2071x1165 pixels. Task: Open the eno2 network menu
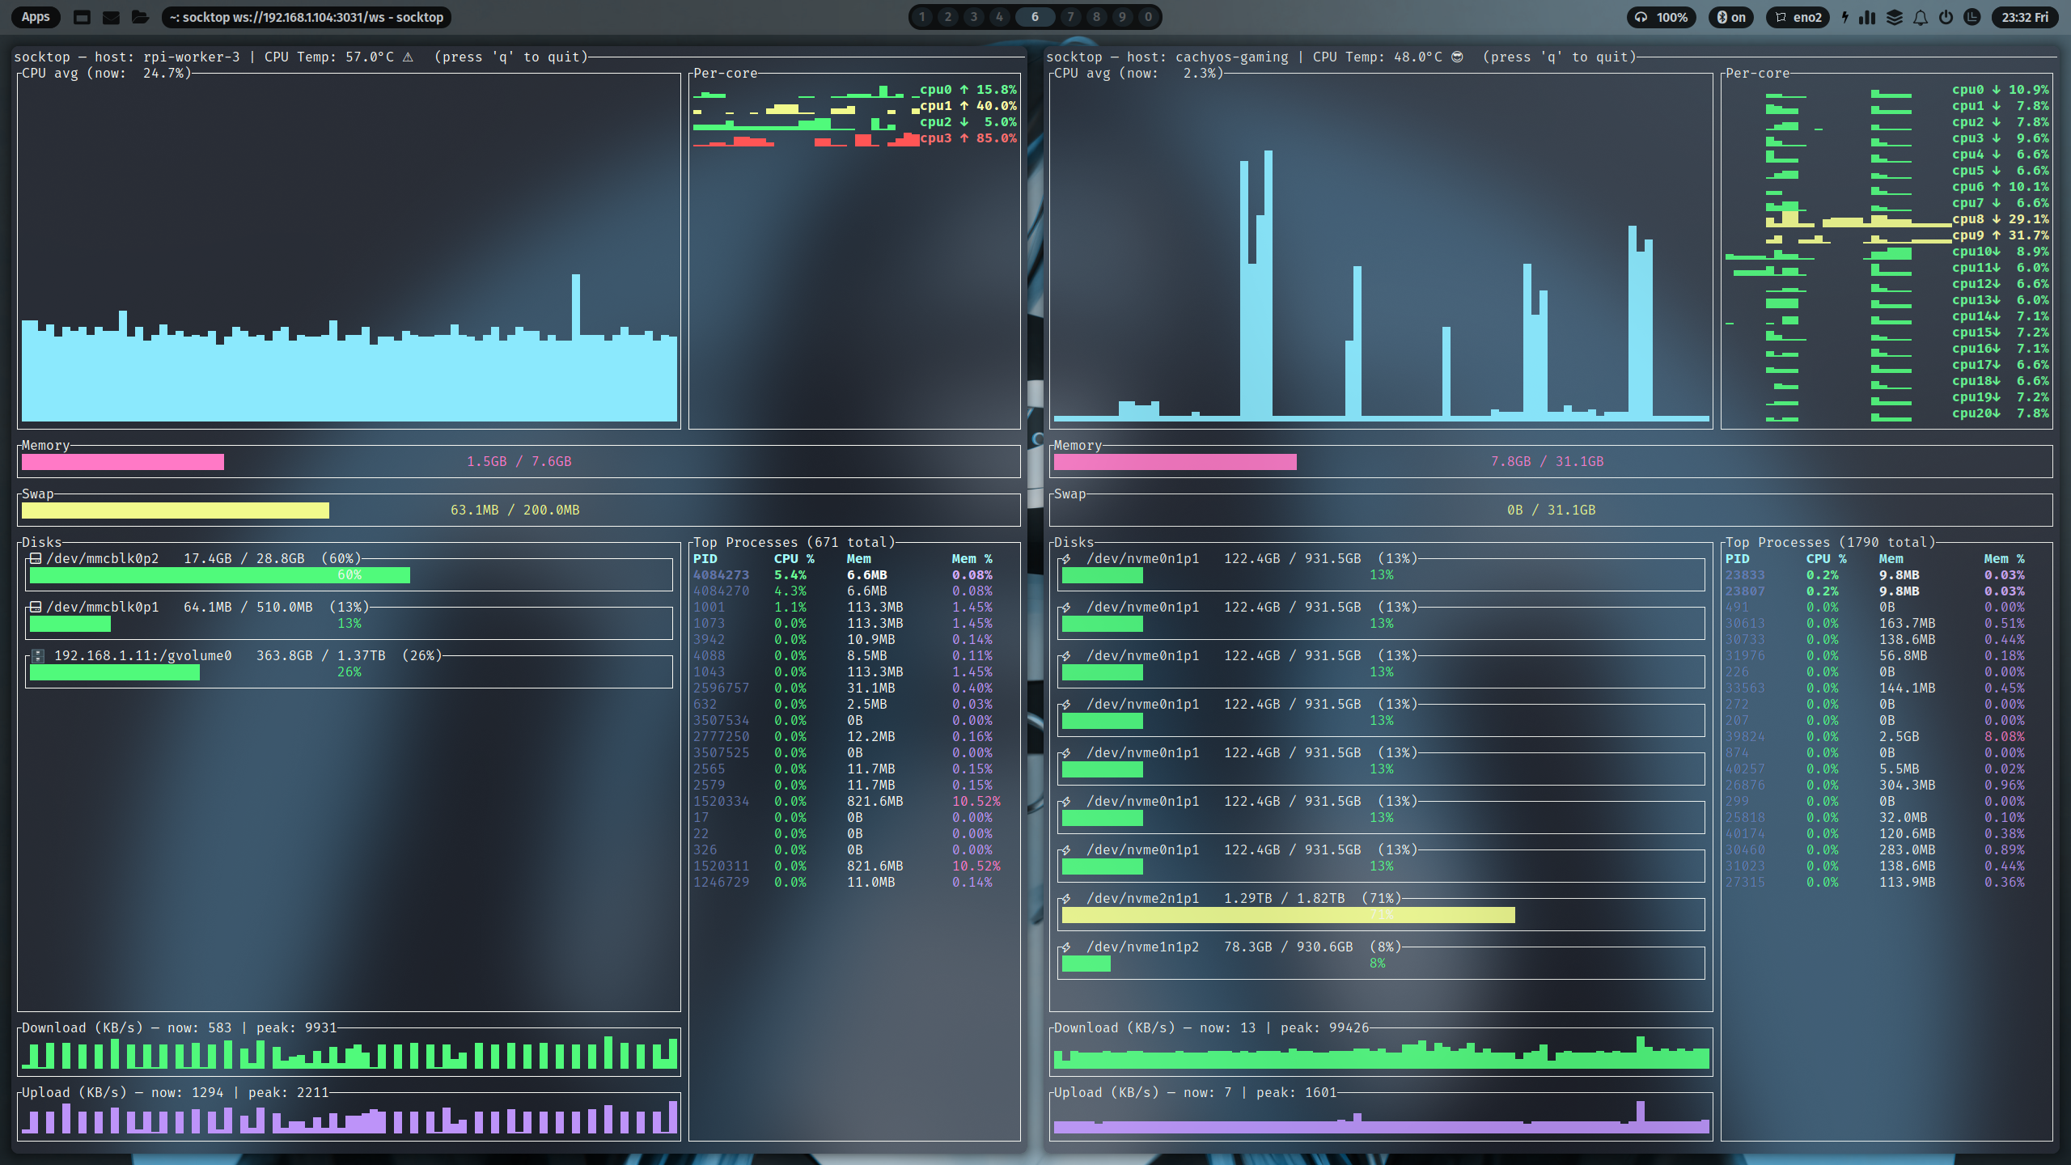point(1798,17)
